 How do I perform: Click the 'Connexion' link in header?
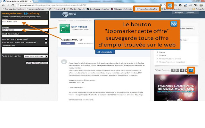[x=190, y=13]
